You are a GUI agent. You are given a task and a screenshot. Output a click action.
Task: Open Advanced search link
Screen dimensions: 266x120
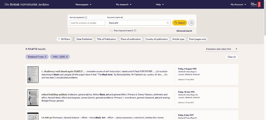(184, 31)
